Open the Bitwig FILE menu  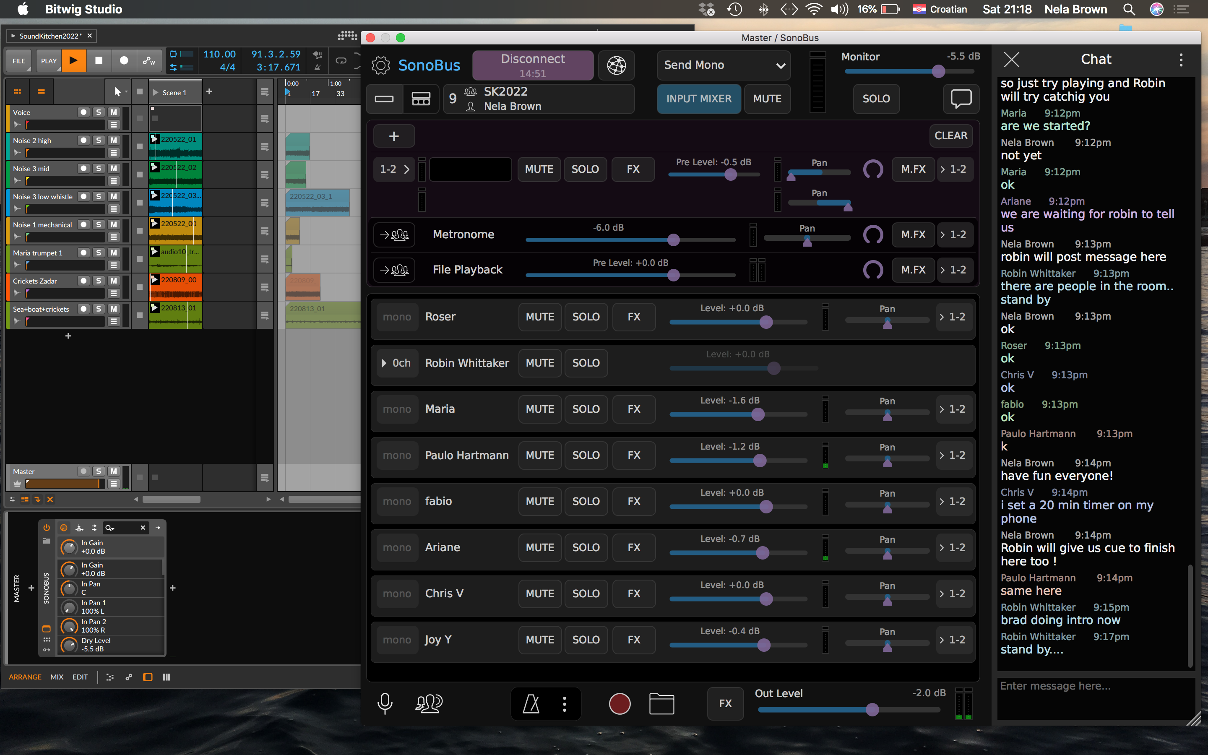click(18, 61)
